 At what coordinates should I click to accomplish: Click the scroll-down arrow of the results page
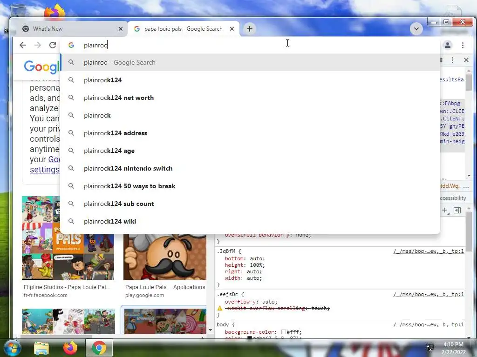pos(210,330)
